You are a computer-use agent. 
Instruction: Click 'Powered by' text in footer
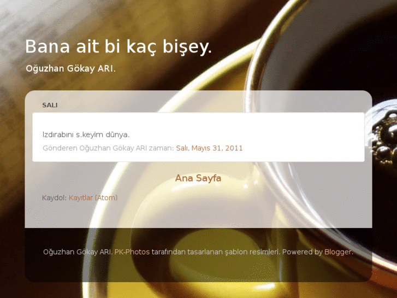pos(303,252)
